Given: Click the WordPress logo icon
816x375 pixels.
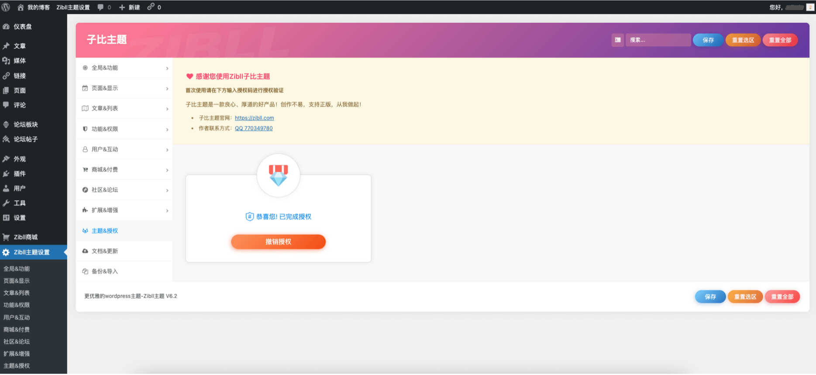Looking at the screenshot, I should tap(6, 7).
